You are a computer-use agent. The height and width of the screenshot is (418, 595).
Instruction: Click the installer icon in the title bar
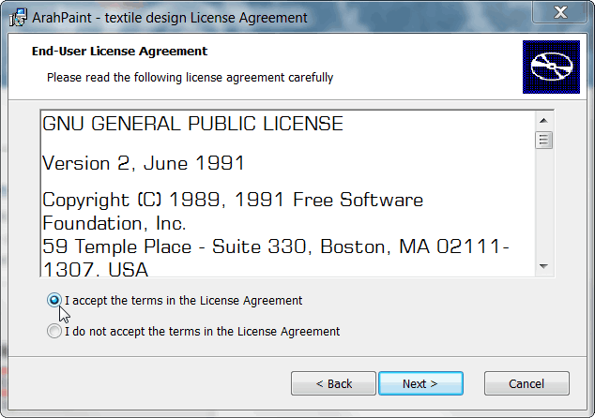tap(18, 18)
